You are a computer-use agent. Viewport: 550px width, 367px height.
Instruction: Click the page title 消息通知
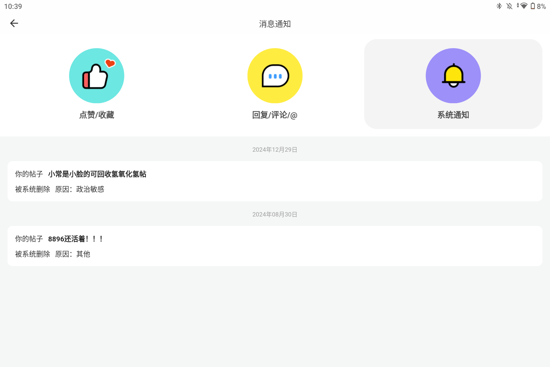(x=275, y=24)
